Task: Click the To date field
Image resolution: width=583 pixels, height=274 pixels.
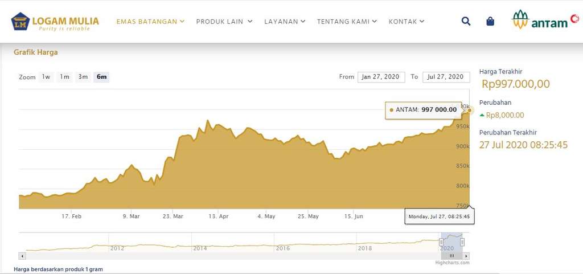Action: tap(446, 77)
